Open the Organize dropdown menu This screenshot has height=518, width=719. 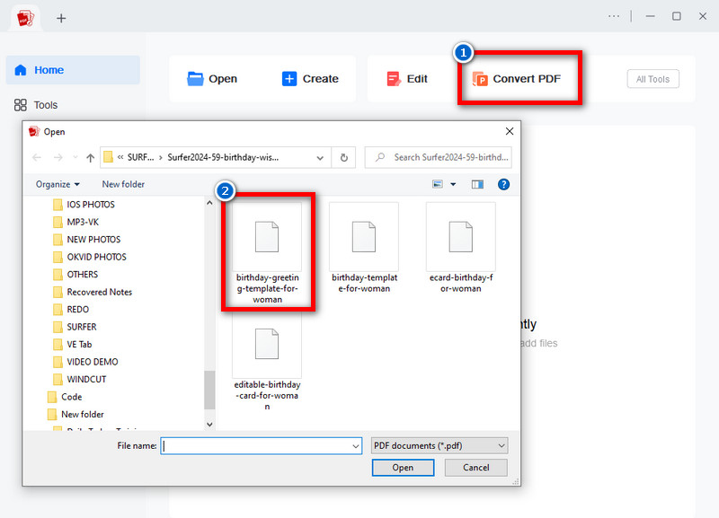click(58, 184)
